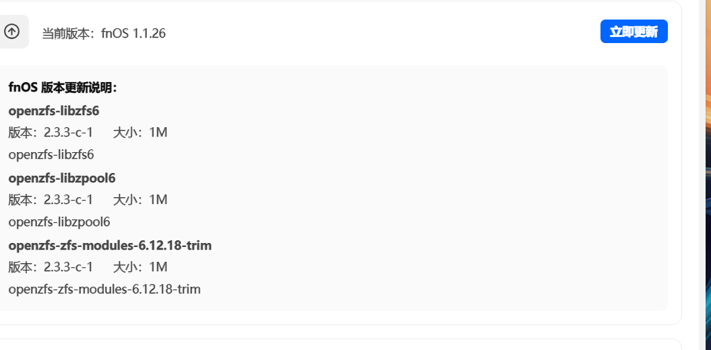This screenshot has height=350, width=711.
Task: Click the non-bold openzfs-libzfs6 description line
Action: click(x=51, y=155)
